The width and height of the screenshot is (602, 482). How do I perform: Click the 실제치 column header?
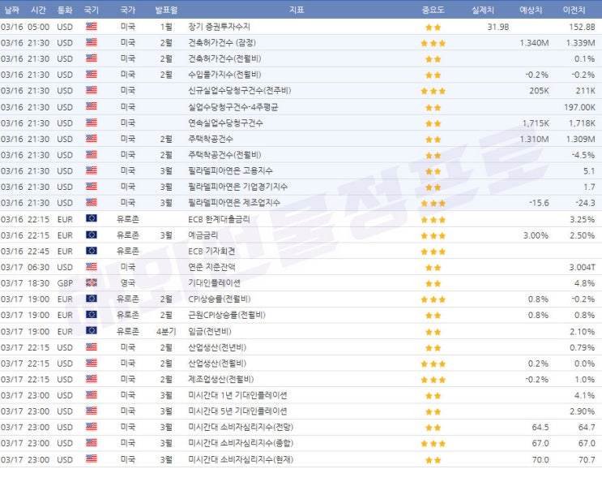[483, 10]
